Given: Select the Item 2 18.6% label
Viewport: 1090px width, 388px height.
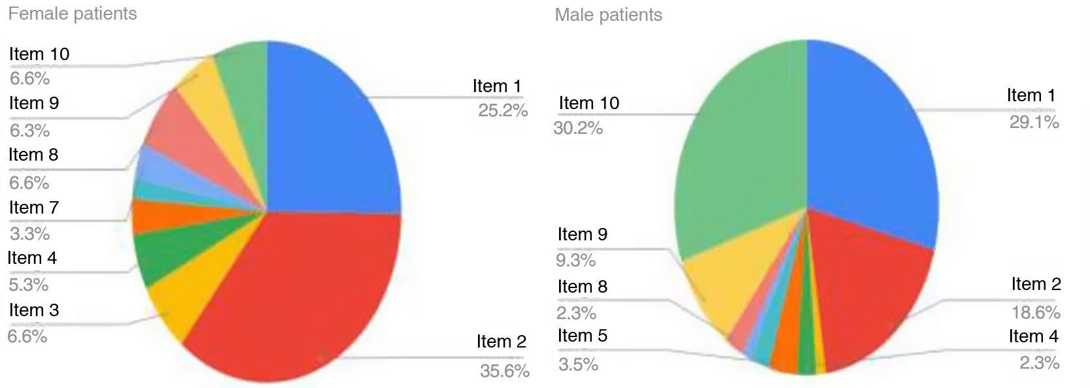Looking at the screenshot, I should click(1036, 298).
